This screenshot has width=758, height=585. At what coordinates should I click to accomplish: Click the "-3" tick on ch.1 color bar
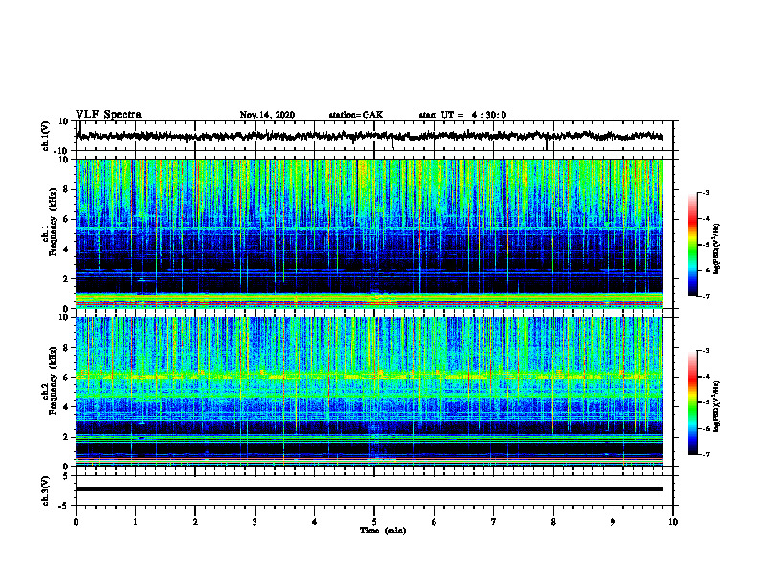pyautogui.click(x=705, y=193)
